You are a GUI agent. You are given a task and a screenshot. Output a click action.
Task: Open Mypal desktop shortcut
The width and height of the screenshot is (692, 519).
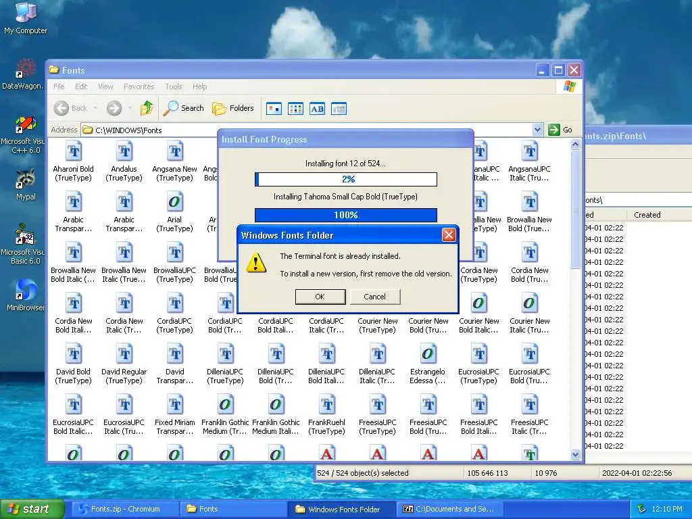26,184
